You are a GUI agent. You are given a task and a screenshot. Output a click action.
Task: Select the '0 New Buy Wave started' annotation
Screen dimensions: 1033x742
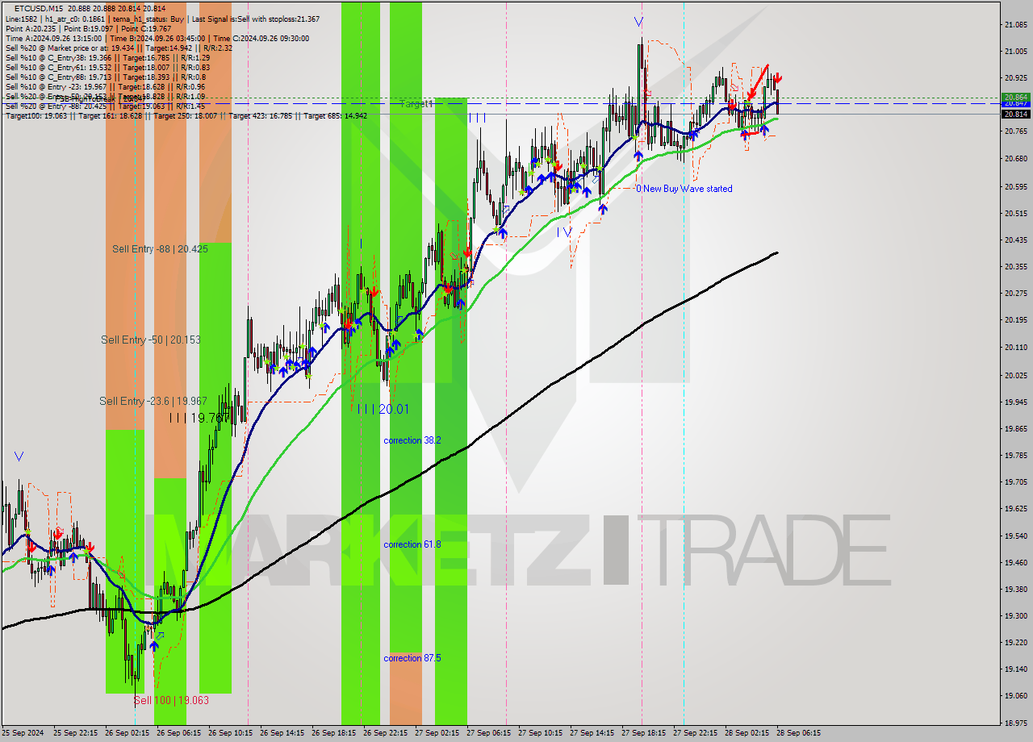click(684, 189)
